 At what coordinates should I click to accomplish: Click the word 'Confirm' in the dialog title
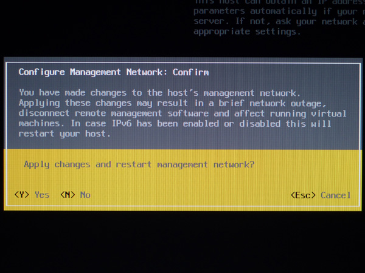pos(190,72)
